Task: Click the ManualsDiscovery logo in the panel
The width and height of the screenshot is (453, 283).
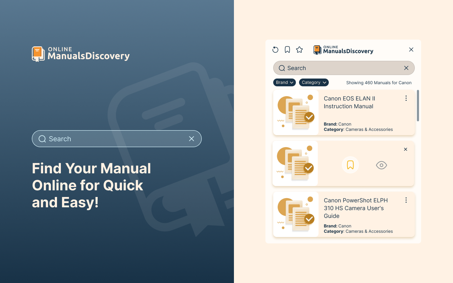Action: click(x=343, y=50)
